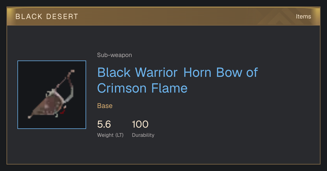Click the BLACK DESERT title
Screen dimensions: 327x171
coord(47,17)
